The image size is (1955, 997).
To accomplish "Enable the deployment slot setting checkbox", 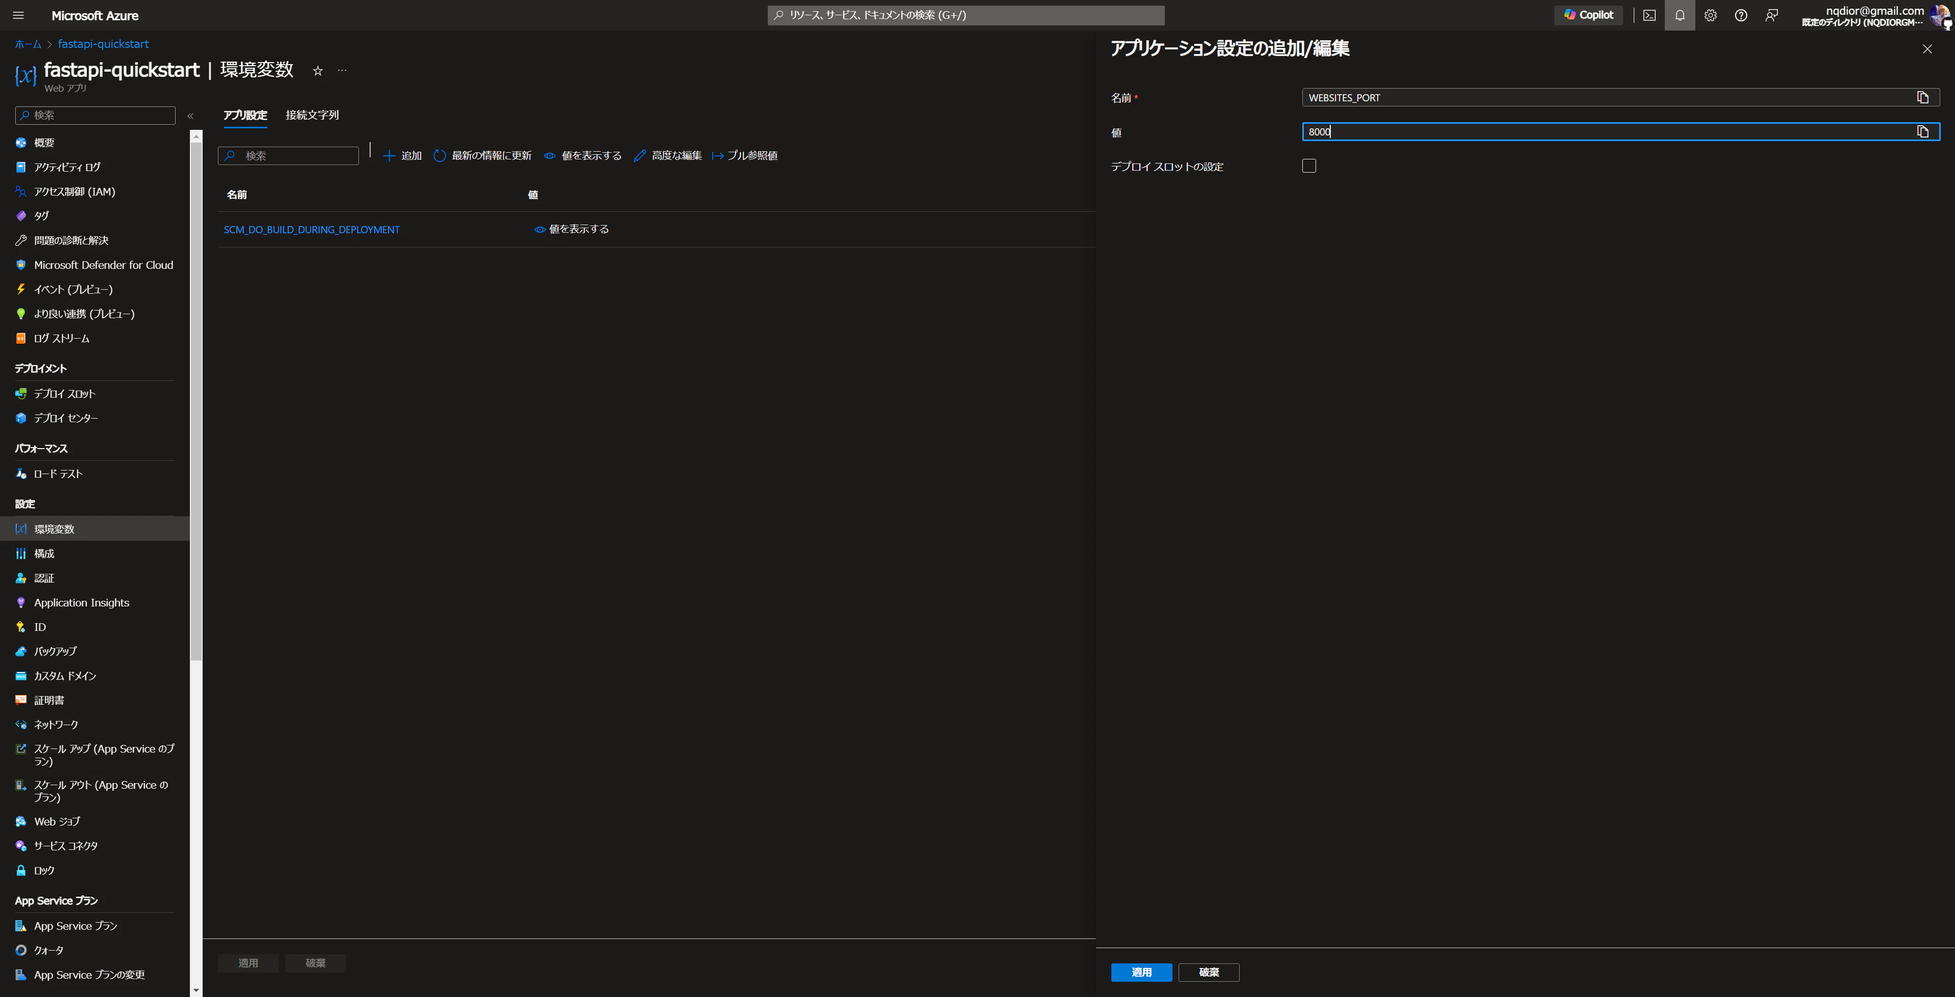I will click(1309, 165).
